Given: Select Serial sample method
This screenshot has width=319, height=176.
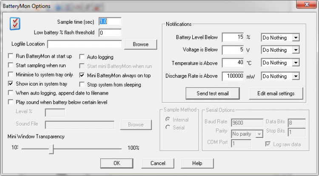Looking at the screenshot, I should point(168,127).
